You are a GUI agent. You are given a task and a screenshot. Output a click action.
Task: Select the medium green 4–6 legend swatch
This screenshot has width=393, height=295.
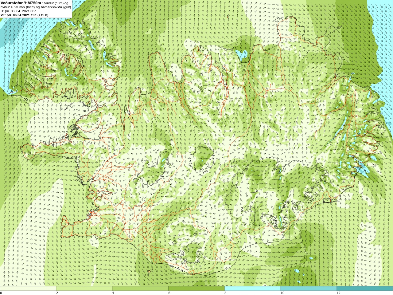tap(140, 289)
